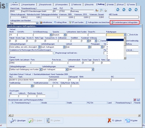The width and height of the screenshot is (145, 128).
Task: Open Verkauf Zahlungsbedingungen dropdown (Sofort zahlbar)
Action: pyautogui.click(x=39, y=47)
